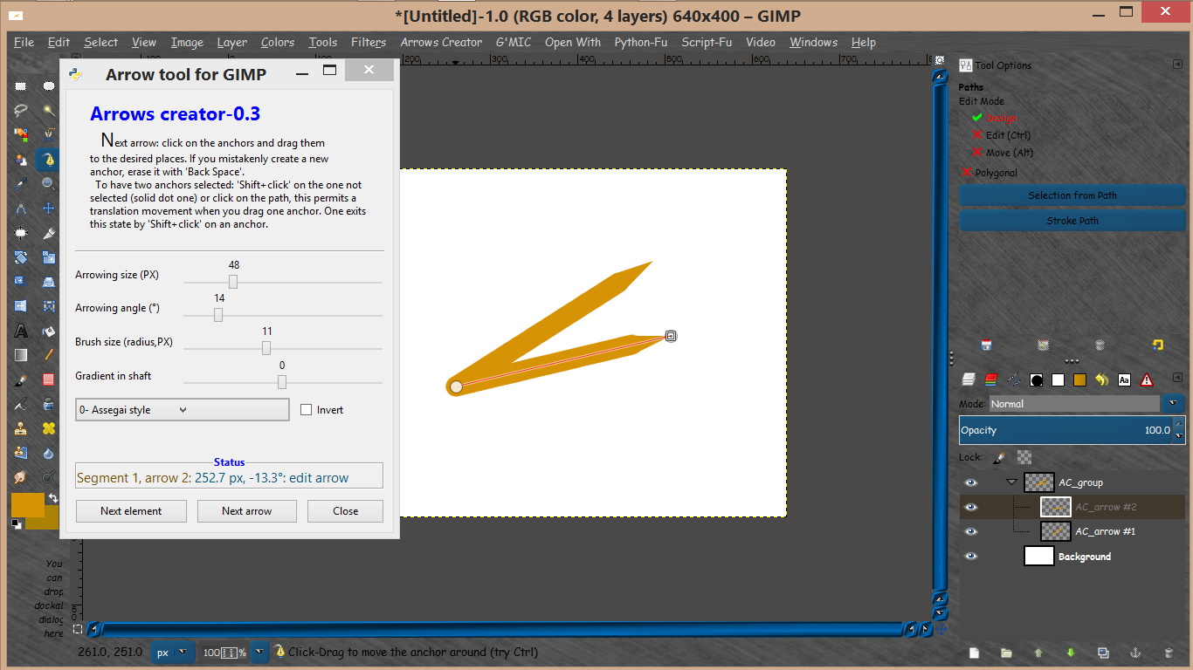The image size is (1193, 670).
Task: Open the Assegai style dropdown
Action: (x=183, y=410)
